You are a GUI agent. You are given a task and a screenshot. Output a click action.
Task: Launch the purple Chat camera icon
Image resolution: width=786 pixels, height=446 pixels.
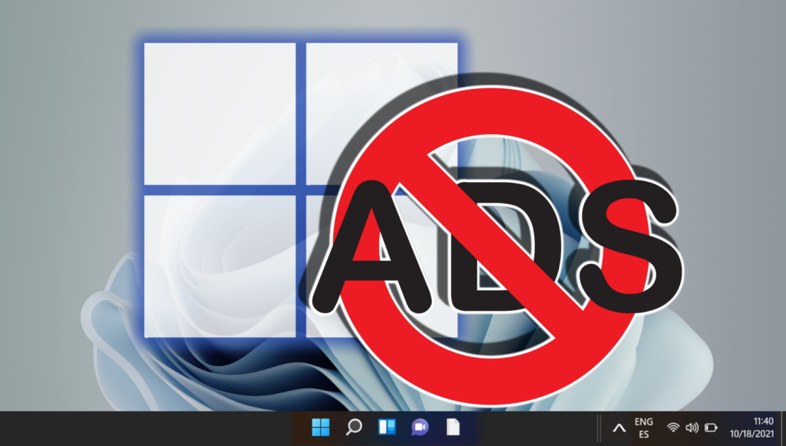419,428
